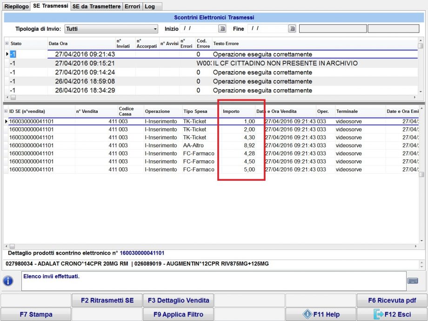Open F3 Dettaglio Vendita
The height and width of the screenshot is (321, 428).
(x=178, y=301)
